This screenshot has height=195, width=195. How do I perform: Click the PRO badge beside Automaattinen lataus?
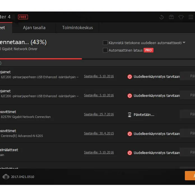(148, 50)
